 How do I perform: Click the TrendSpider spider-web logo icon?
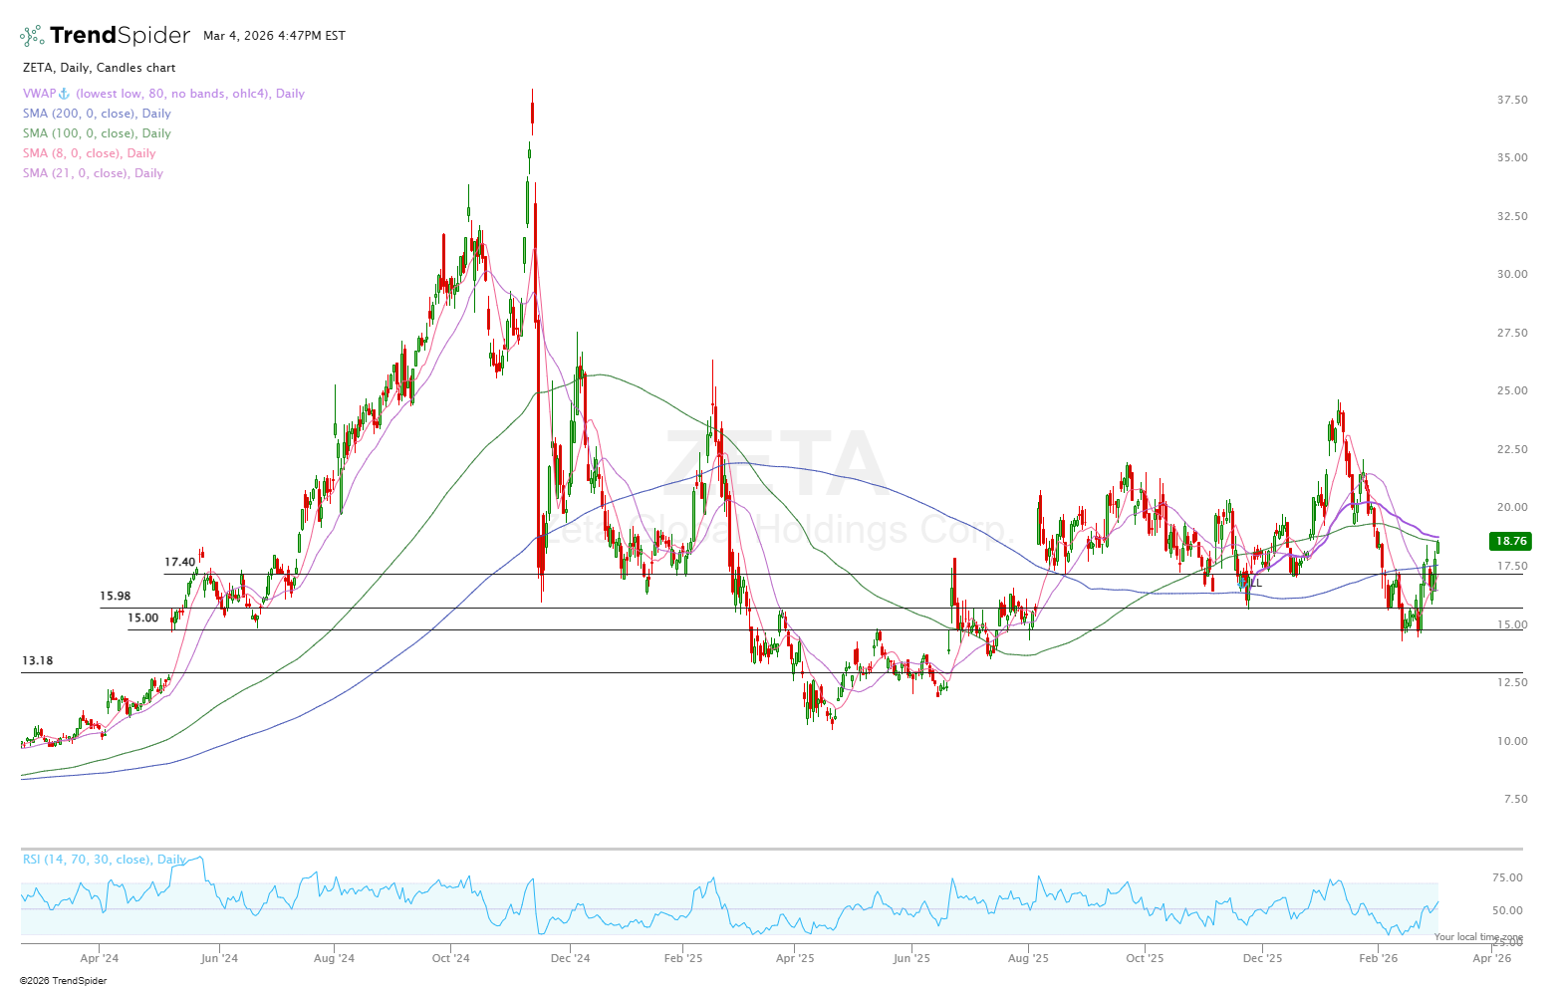coord(32,36)
